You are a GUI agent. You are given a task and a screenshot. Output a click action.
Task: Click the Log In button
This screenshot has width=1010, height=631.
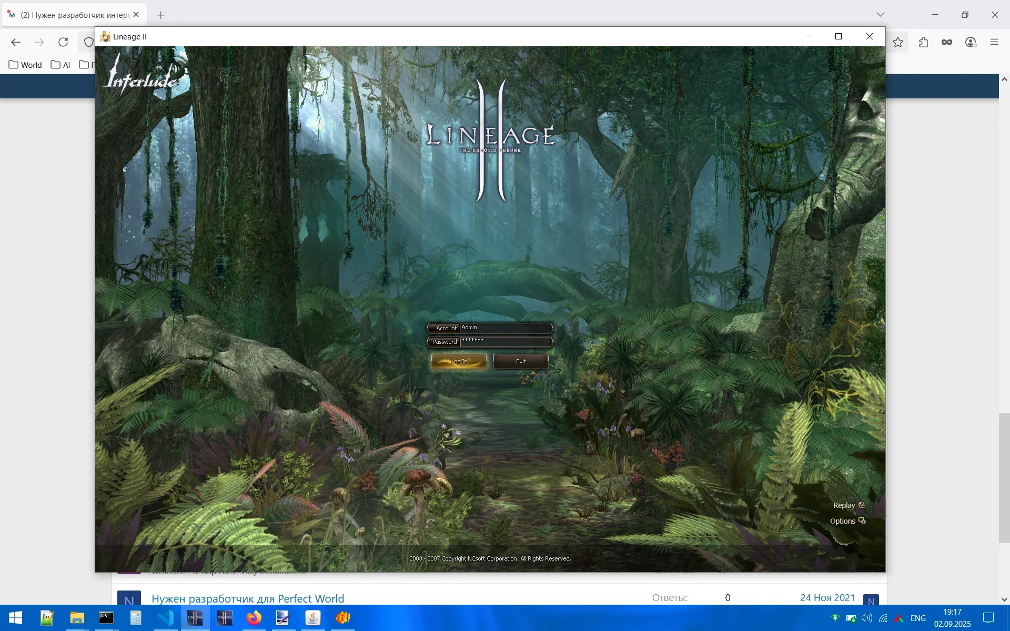pyautogui.click(x=459, y=361)
